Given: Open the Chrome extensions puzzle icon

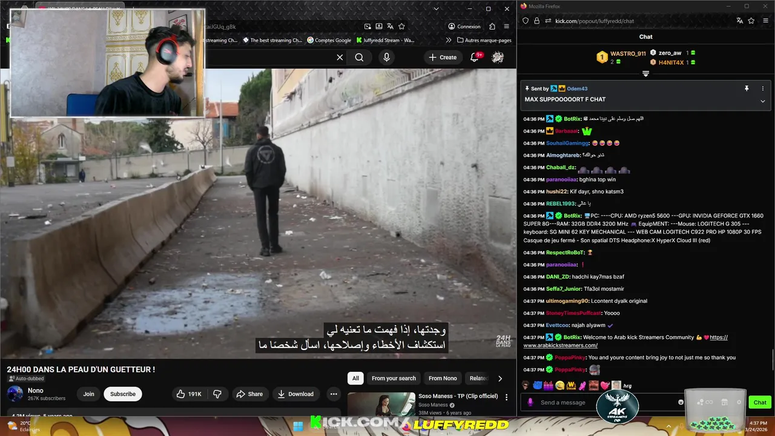Looking at the screenshot, I should point(492,27).
